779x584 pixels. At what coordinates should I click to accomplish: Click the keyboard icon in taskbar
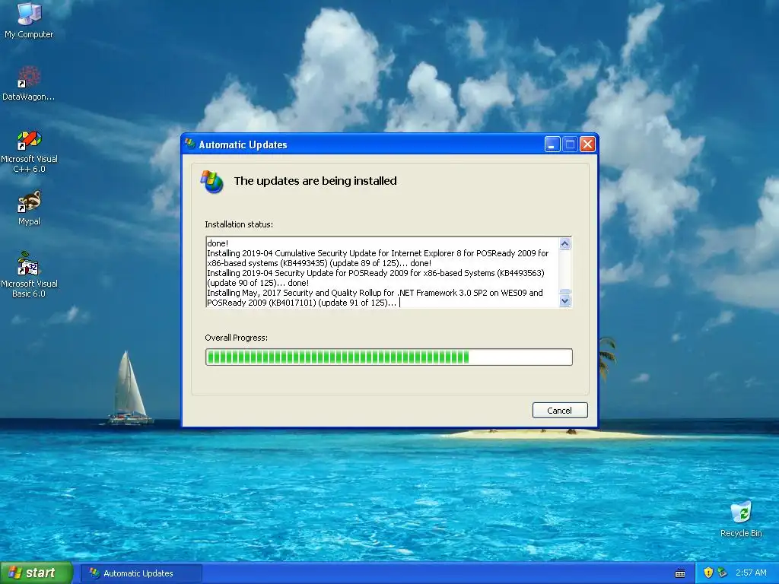680,573
